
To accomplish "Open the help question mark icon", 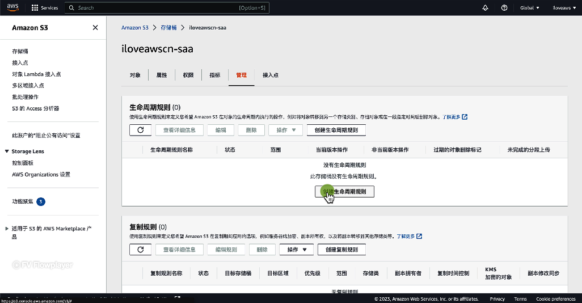I will coord(504,8).
